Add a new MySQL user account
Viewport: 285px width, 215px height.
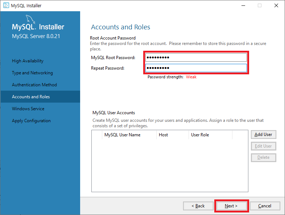pos(263,135)
